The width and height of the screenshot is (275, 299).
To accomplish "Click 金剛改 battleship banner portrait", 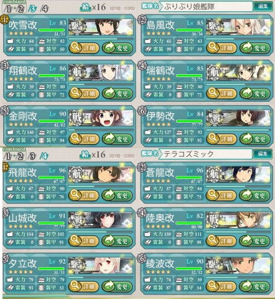I will [101, 118].
